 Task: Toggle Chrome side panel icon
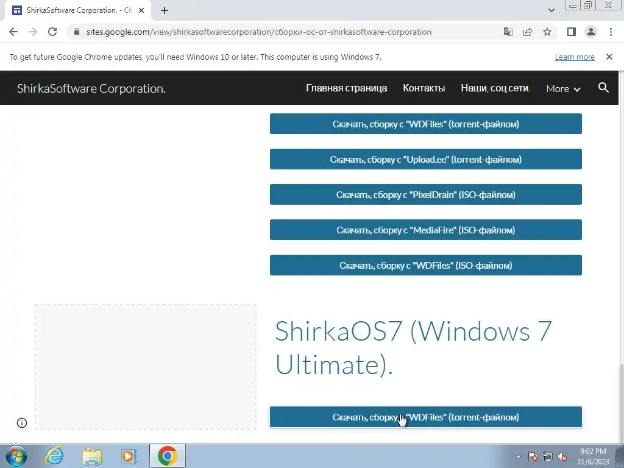click(x=572, y=32)
